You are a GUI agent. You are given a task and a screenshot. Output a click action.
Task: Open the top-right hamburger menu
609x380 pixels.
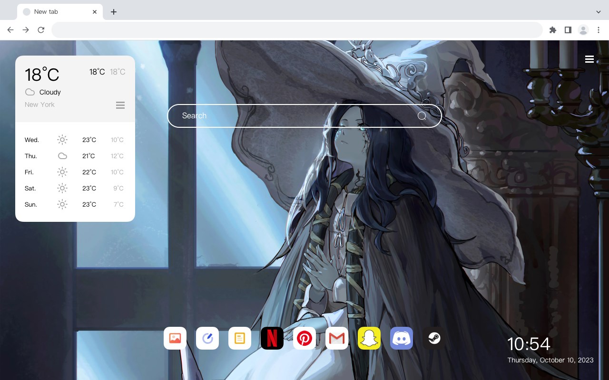tap(589, 59)
